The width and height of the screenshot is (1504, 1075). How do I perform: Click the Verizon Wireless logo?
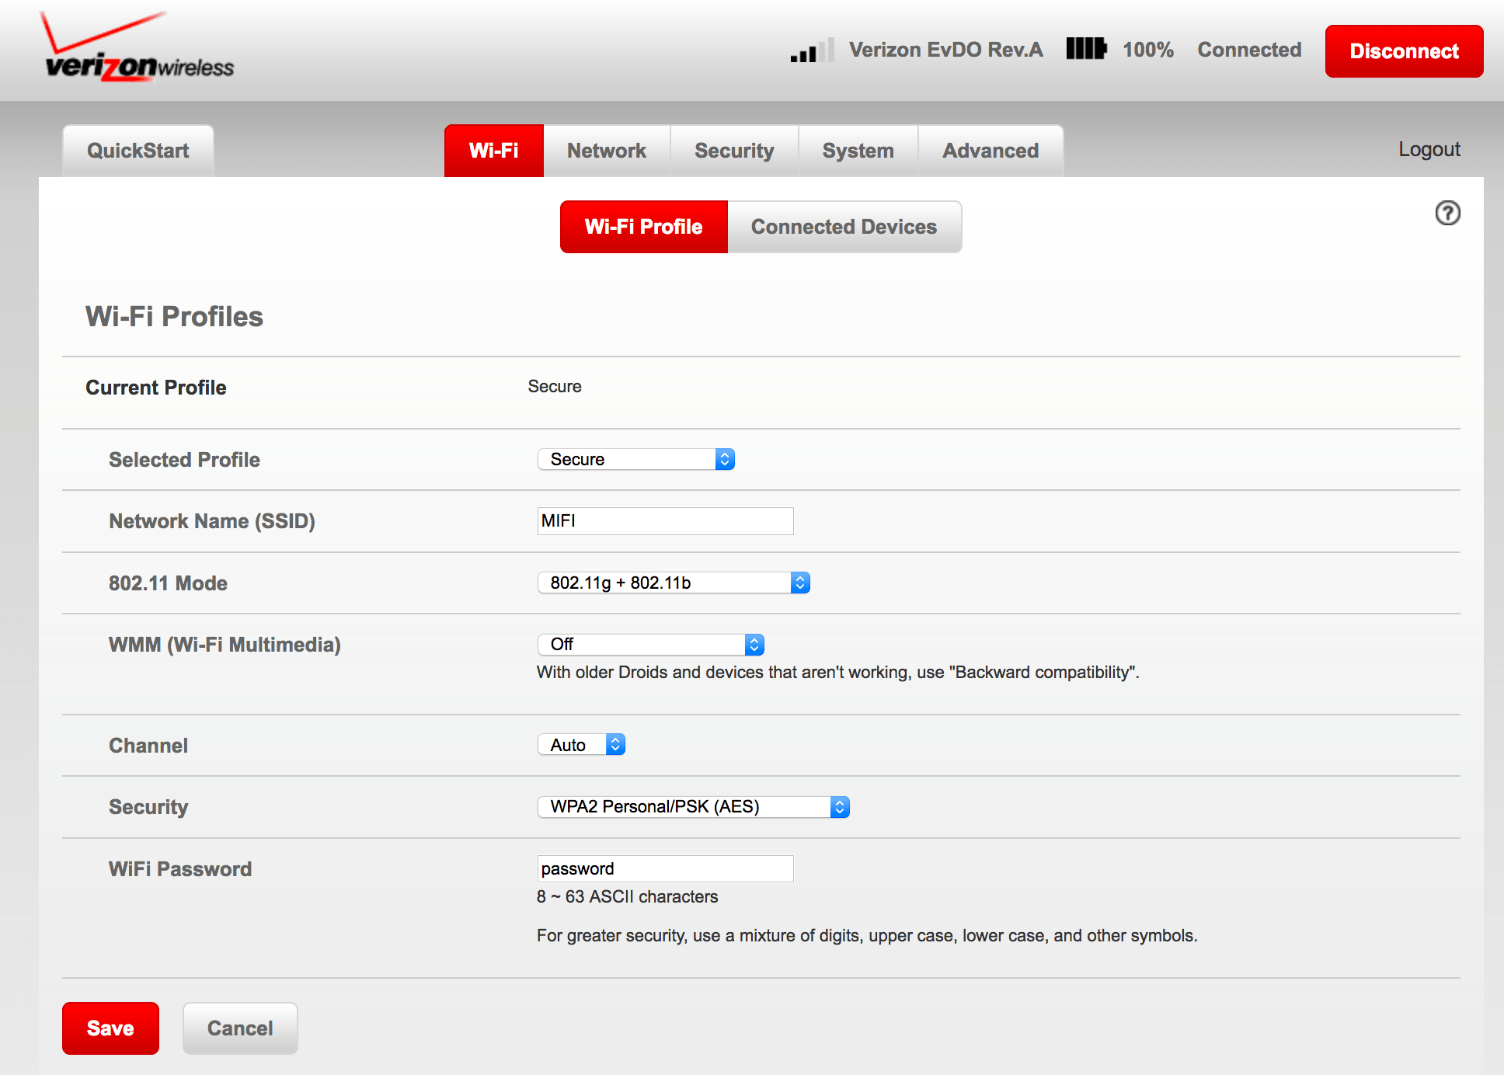(139, 49)
